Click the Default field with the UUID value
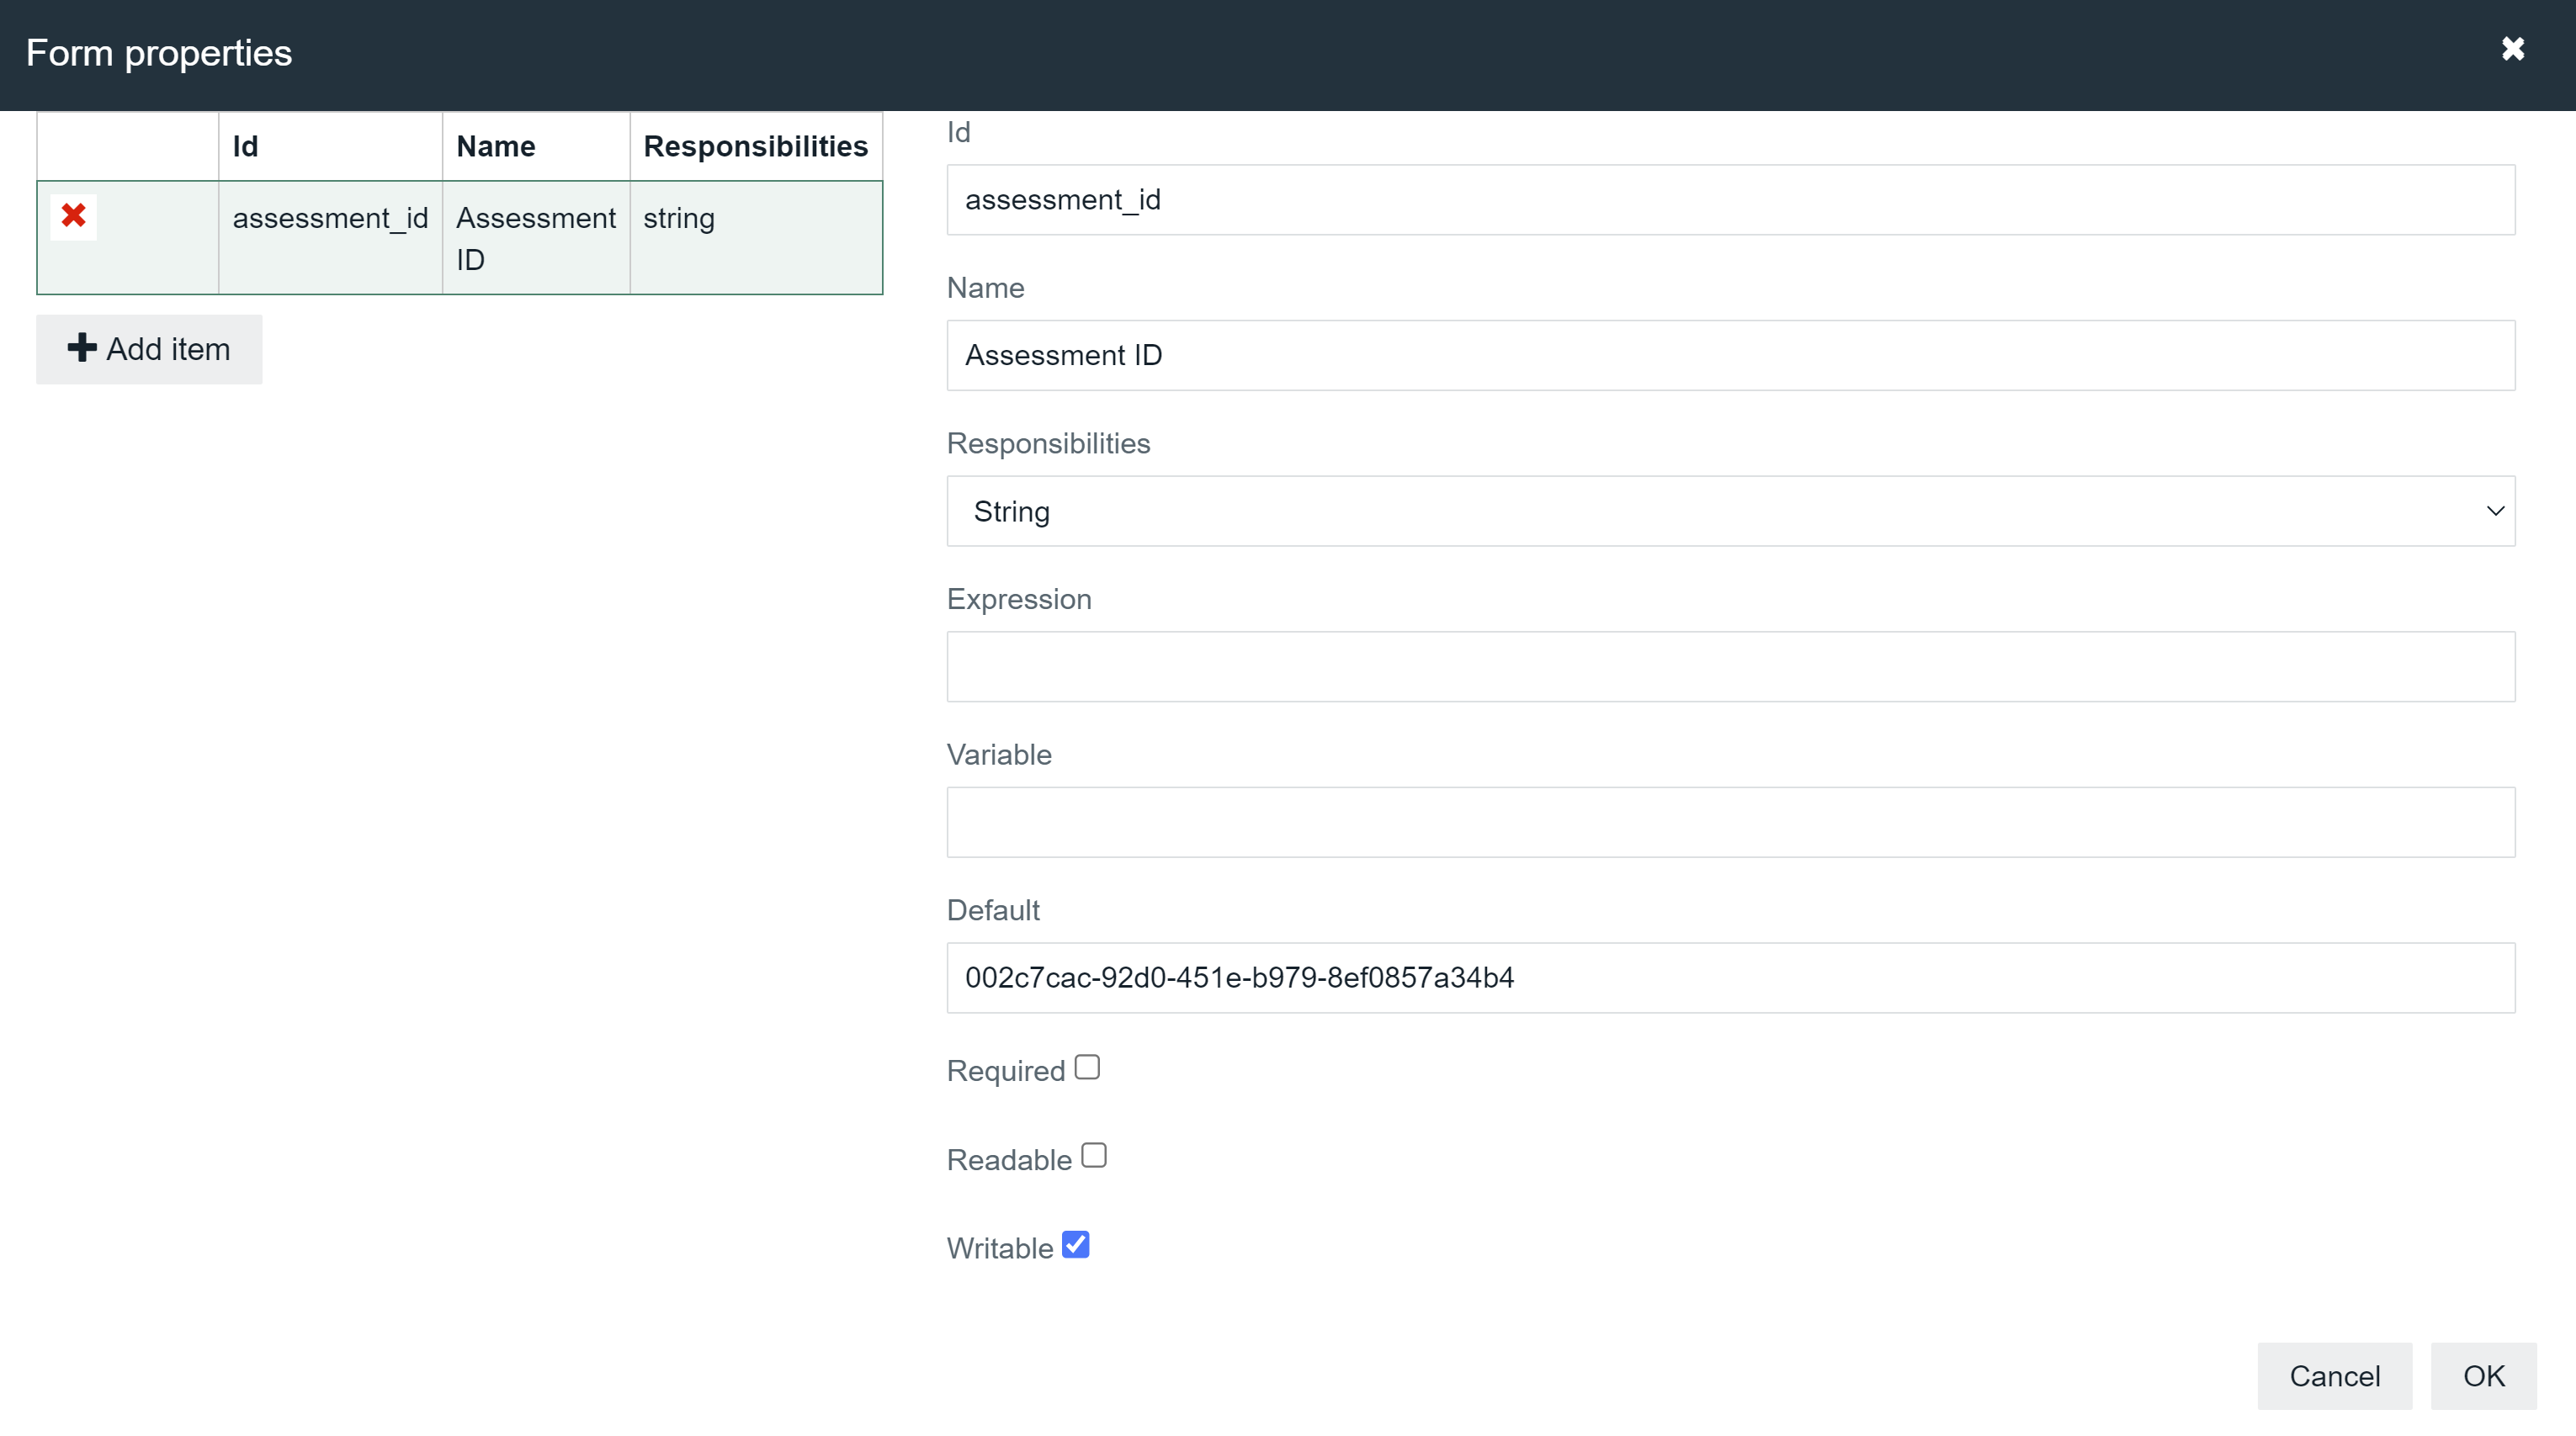This screenshot has height=1436, width=2576. [1730, 978]
